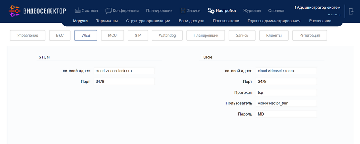Viewport: 360px width, 144px height.
Task: Switch to the Watchdog module tab
Action: point(167,36)
